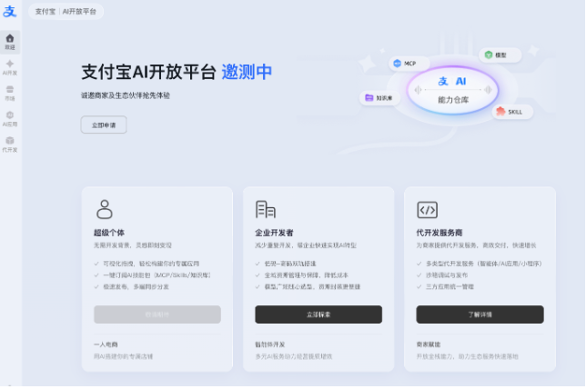Click the 智能体开发 label on 企业开发者 card
The height and width of the screenshot is (389, 586).
[x=270, y=344]
